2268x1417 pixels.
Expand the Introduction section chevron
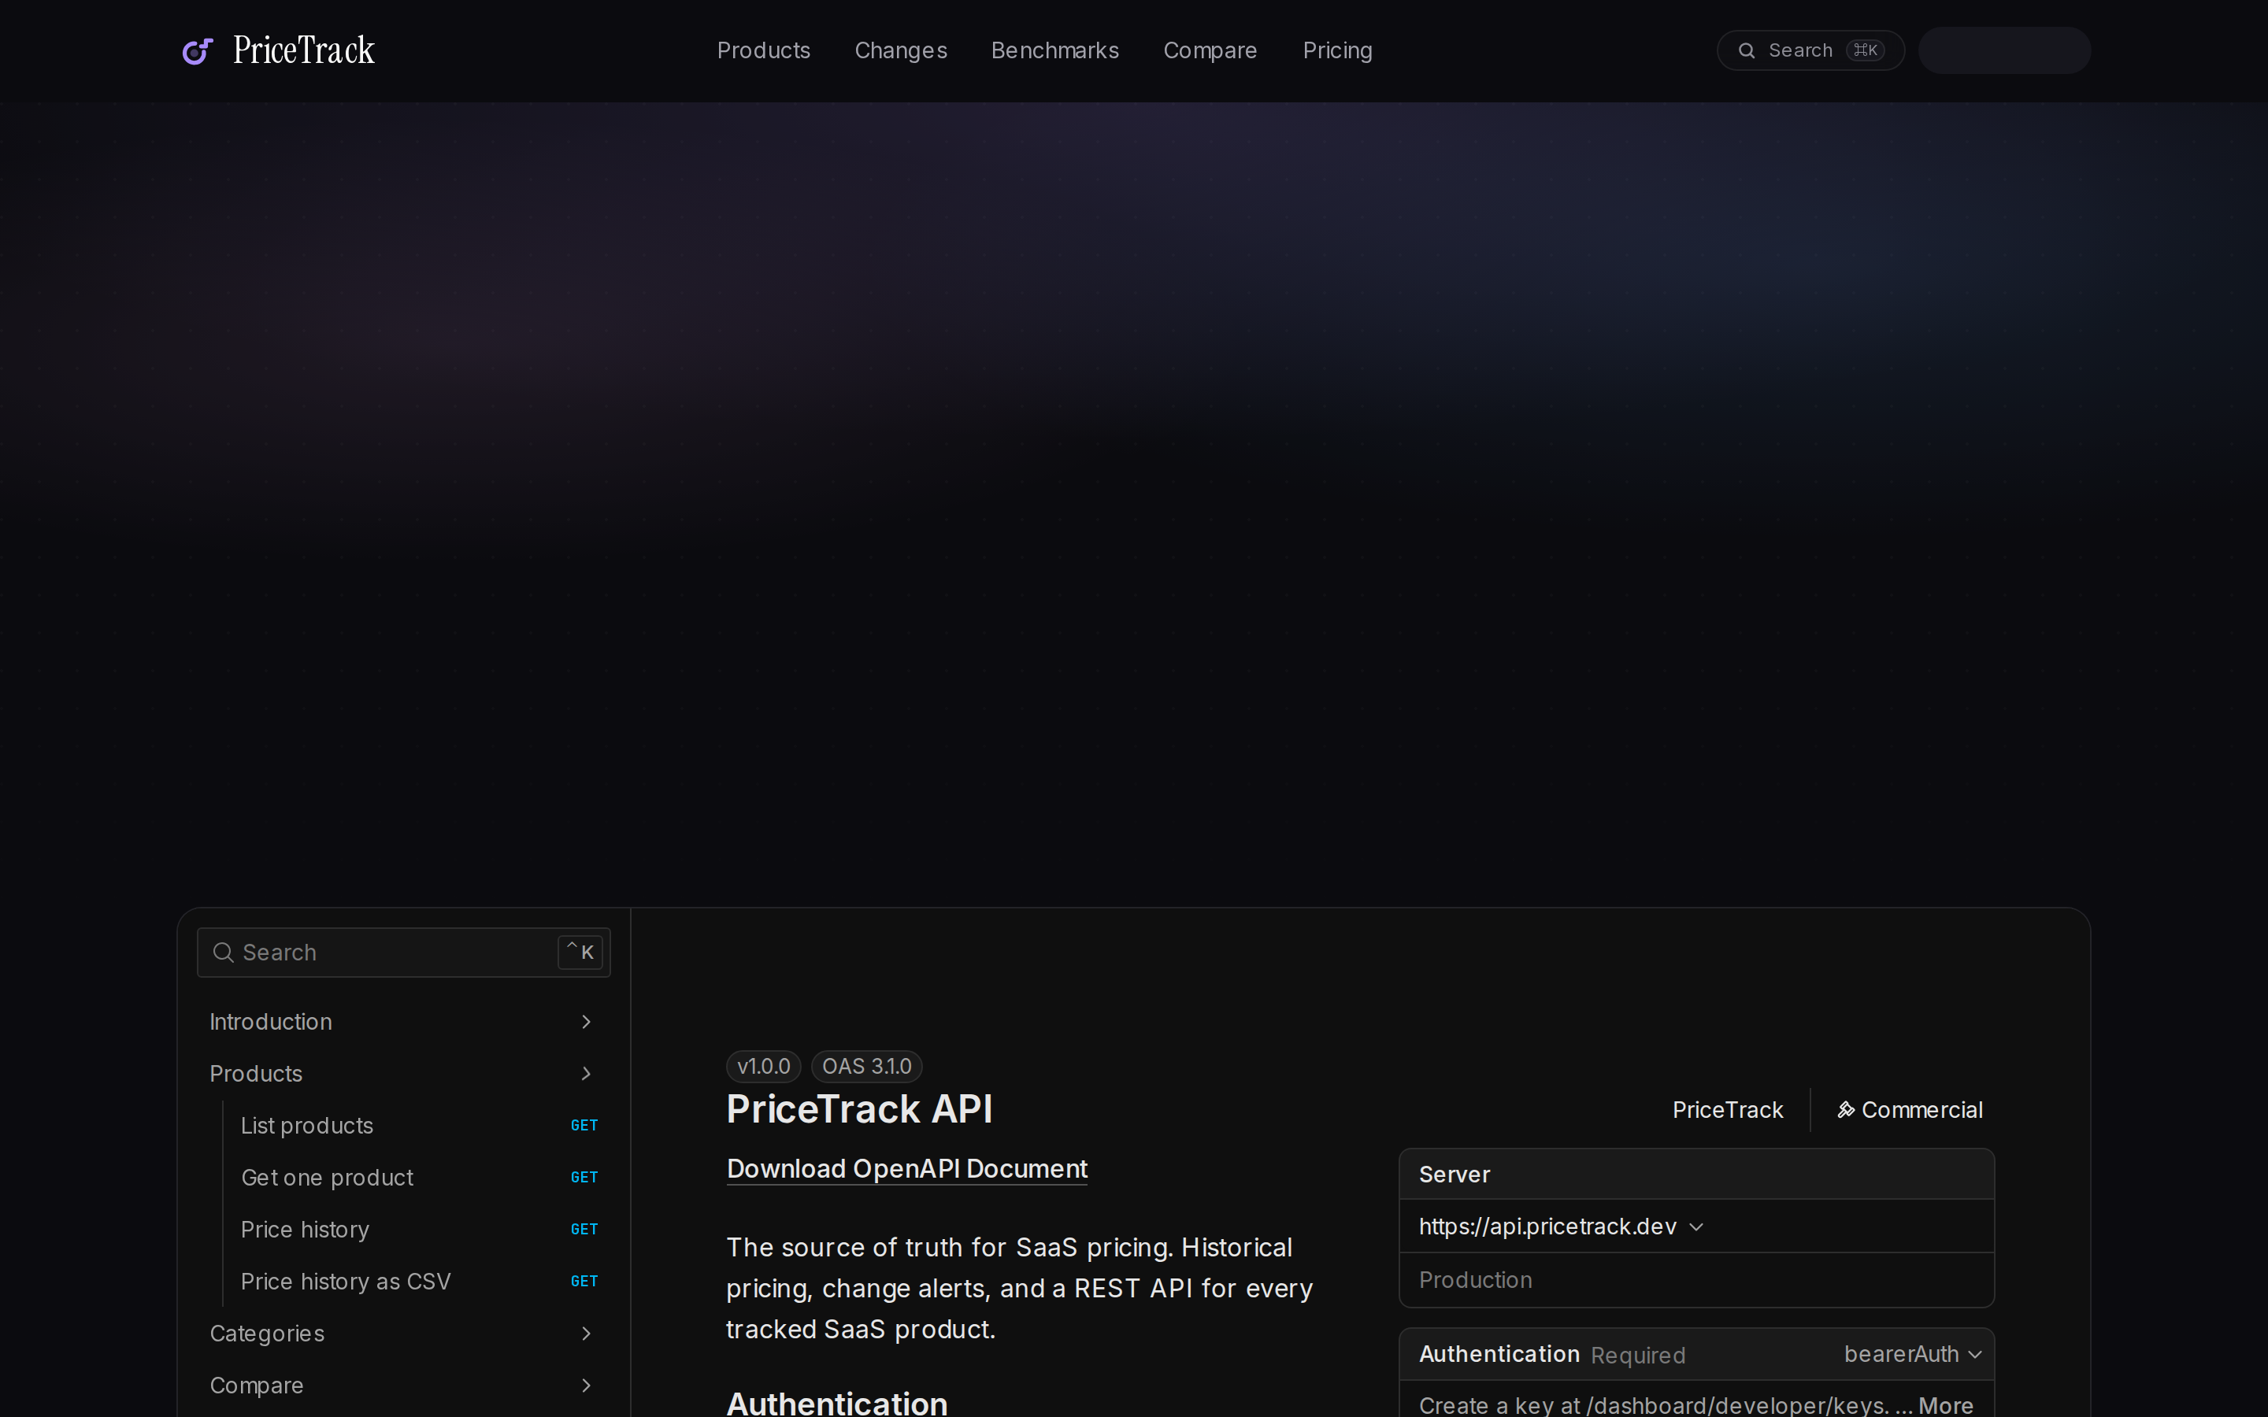[587, 1022]
